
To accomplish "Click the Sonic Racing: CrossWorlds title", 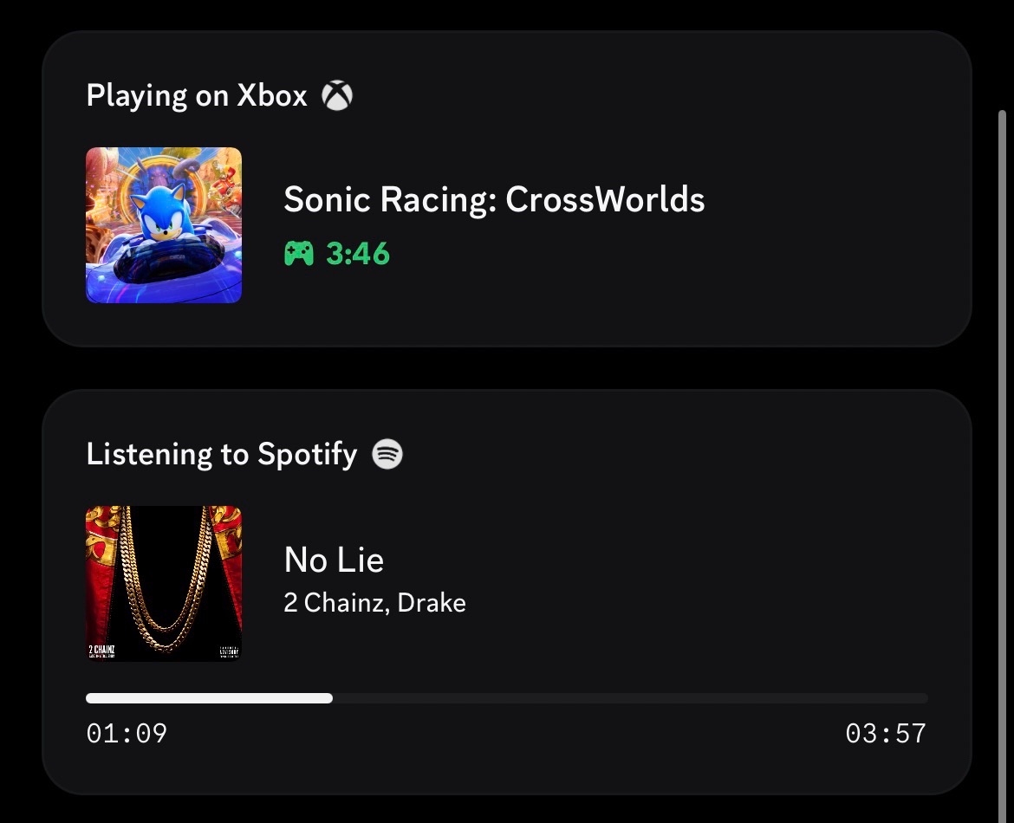I will (494, 199).
